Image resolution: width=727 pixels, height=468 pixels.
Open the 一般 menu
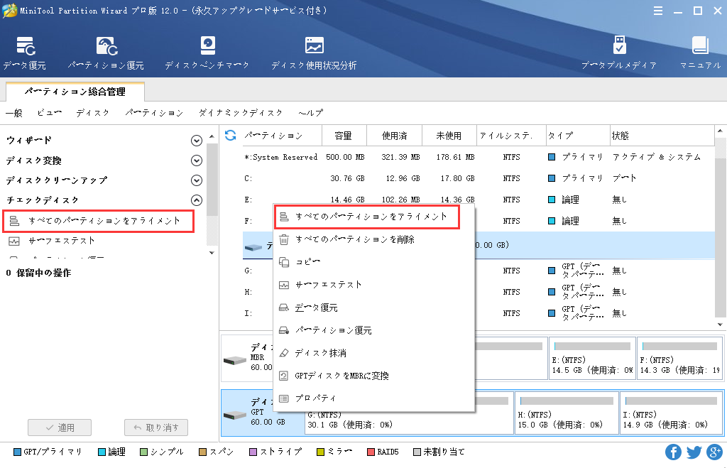[x=14, y=113]
